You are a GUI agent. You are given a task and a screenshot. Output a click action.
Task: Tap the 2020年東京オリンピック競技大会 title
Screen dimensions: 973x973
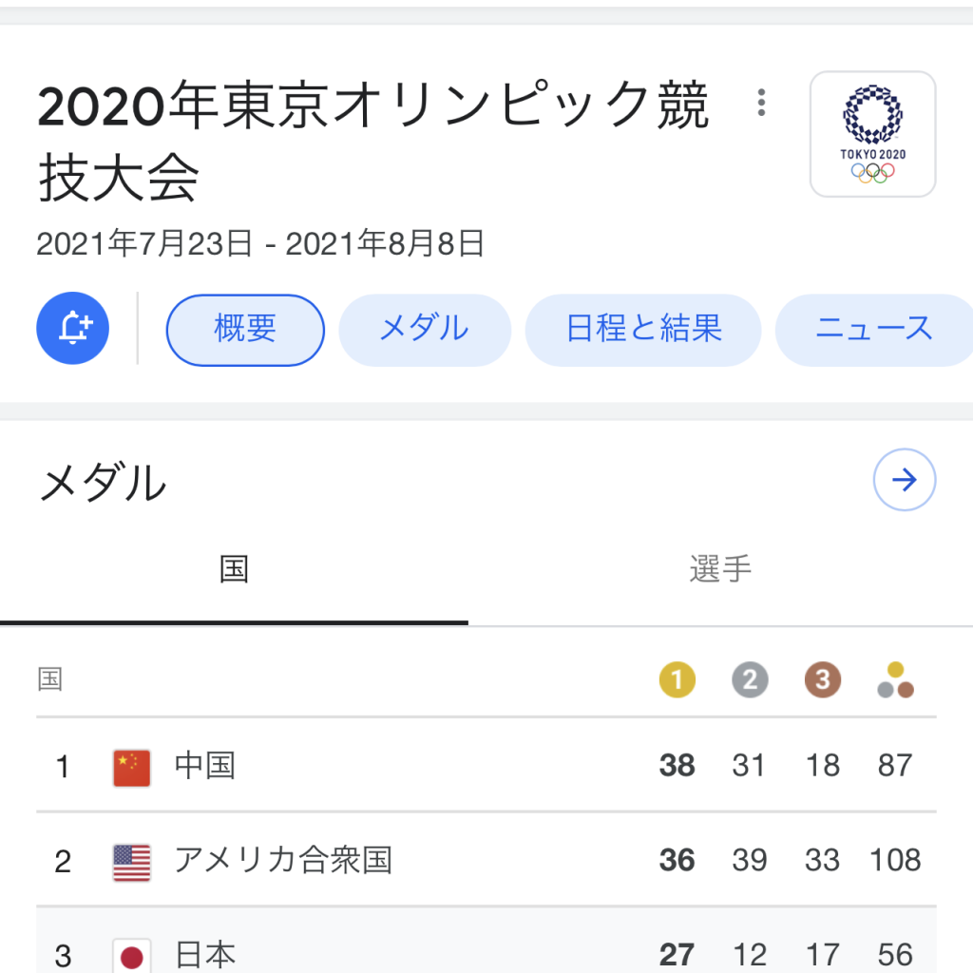click(372, 141)
